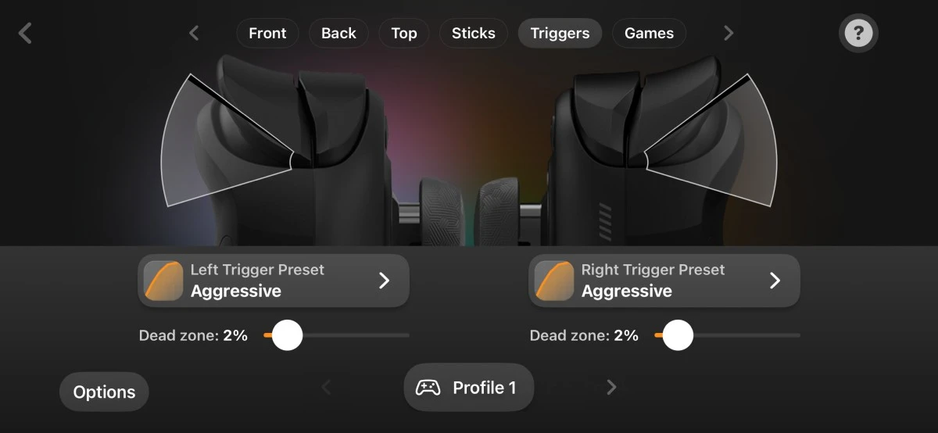Open the Games tab
938x433 pixels.
click(x=649, y=33)
